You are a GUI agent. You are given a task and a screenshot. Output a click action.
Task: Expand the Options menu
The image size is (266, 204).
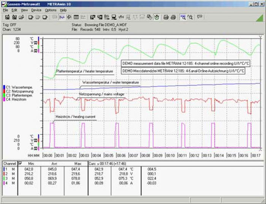(51, 10)
